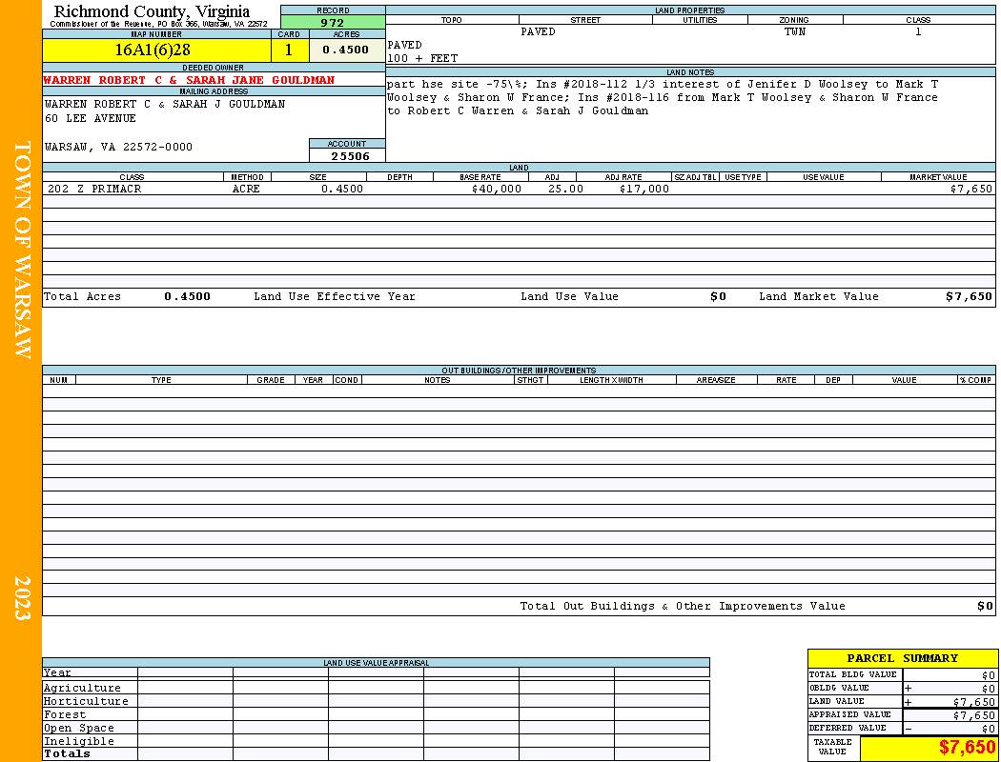Select LAND VALUE label in parcel summary

pos(836,701)
